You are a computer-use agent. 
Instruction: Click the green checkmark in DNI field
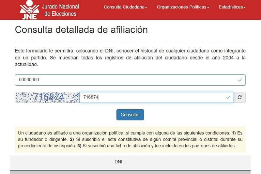tap(240, 80)
